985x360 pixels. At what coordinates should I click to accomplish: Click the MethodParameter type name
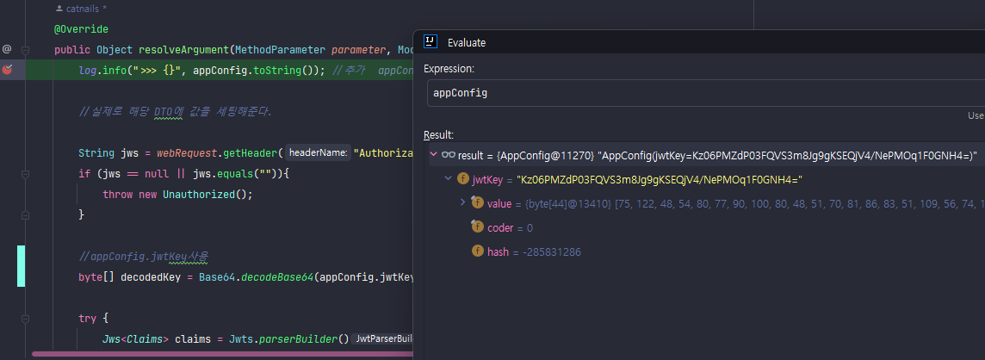point(280,50)
